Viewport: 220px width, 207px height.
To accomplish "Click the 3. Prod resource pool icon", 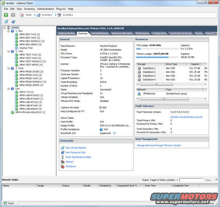I will (12, 68).
